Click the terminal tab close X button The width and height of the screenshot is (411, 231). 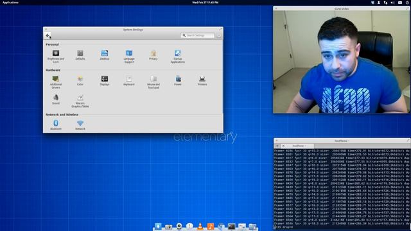(x=283, y=146)
